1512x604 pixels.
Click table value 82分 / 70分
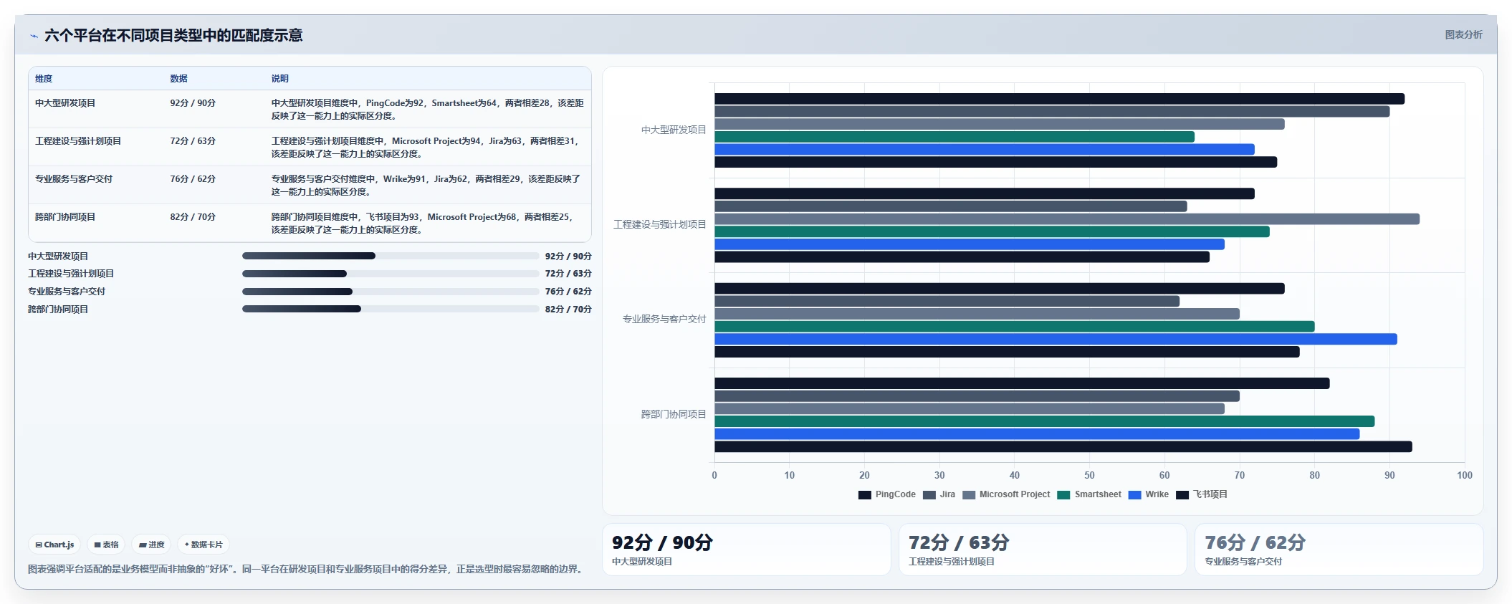coord(193,217)
